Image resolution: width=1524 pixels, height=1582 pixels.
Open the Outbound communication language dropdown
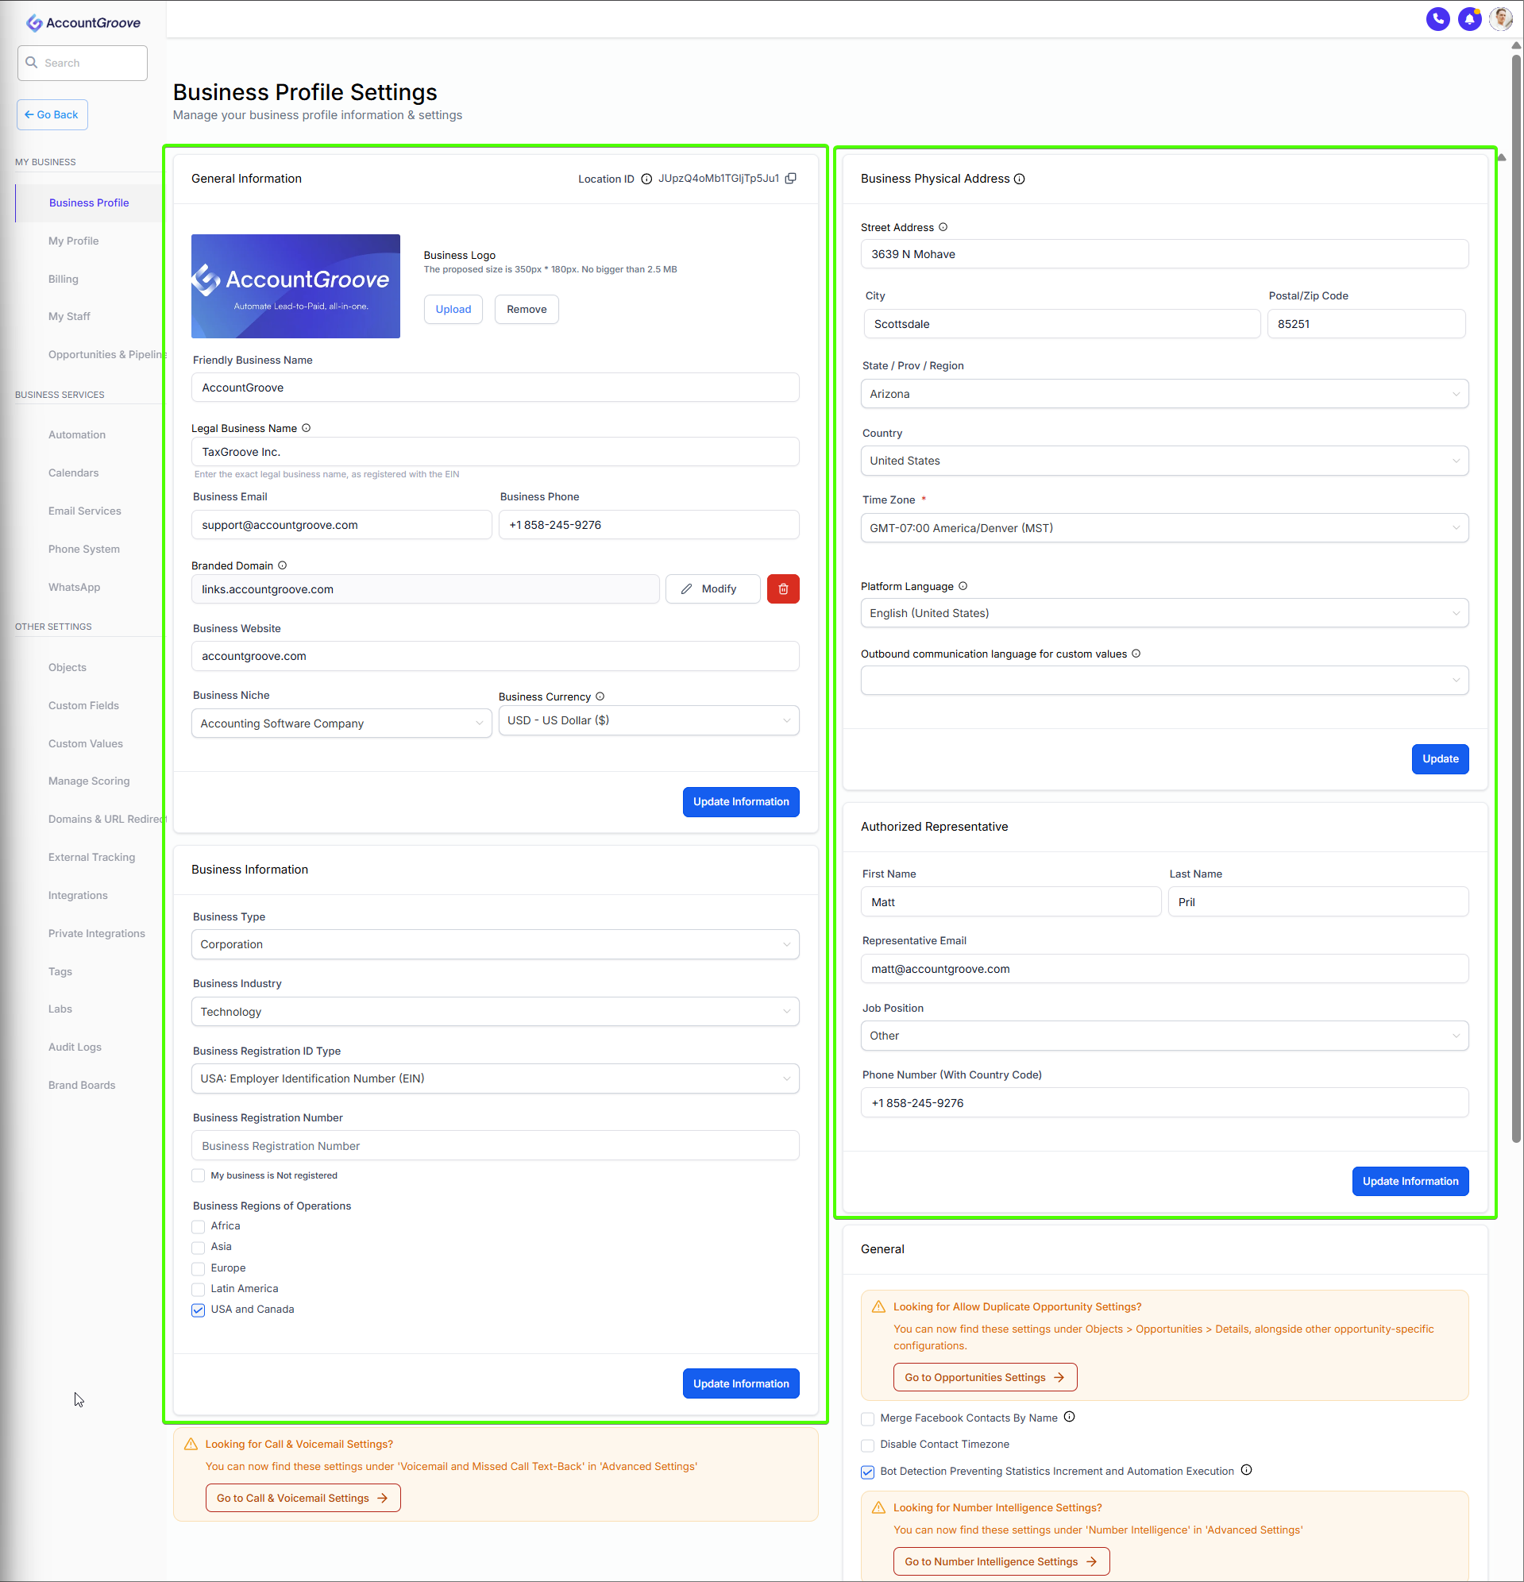point(1164,681)
